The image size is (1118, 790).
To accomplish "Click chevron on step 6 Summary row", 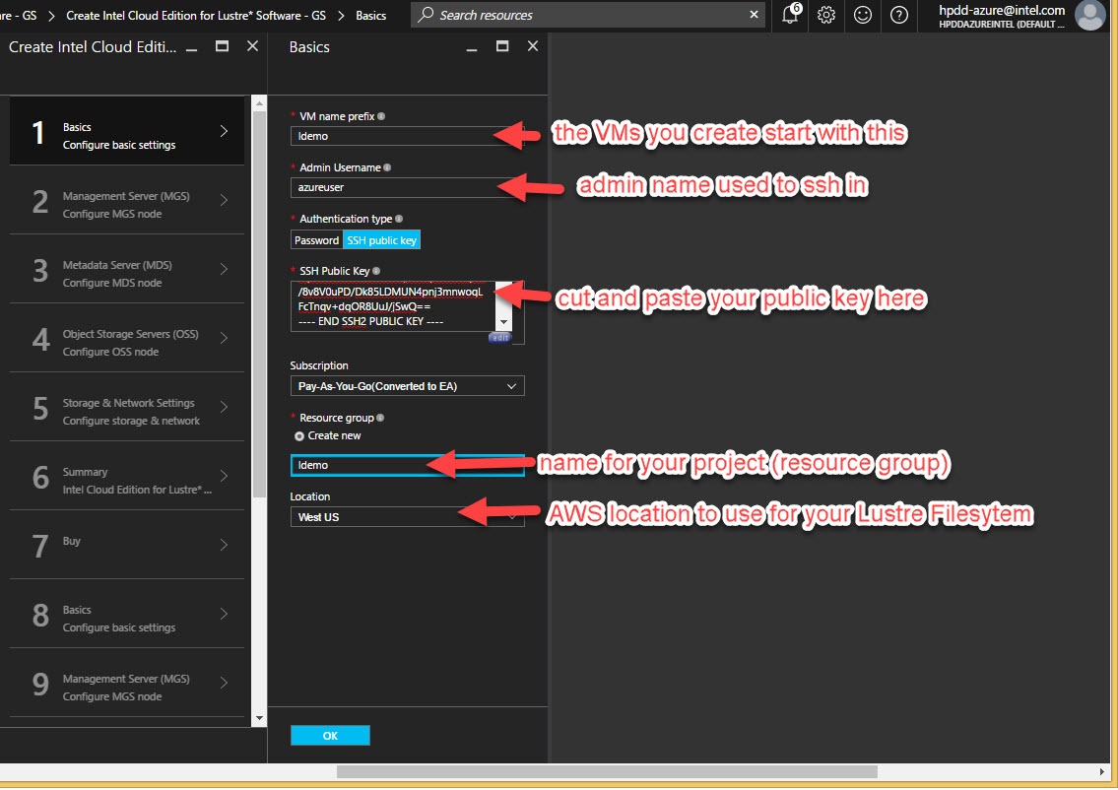I will click(x=224, y=477).
